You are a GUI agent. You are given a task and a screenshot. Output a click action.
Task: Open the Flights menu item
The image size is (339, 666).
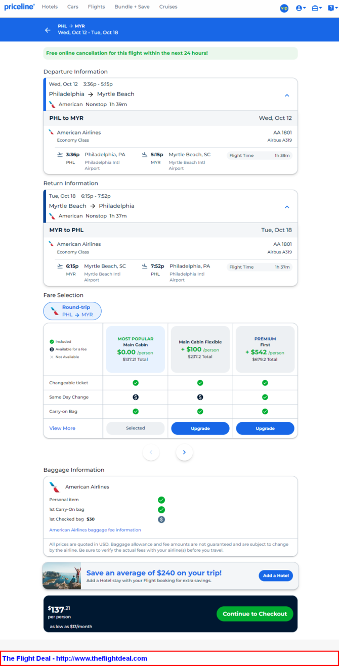[96, 7]
